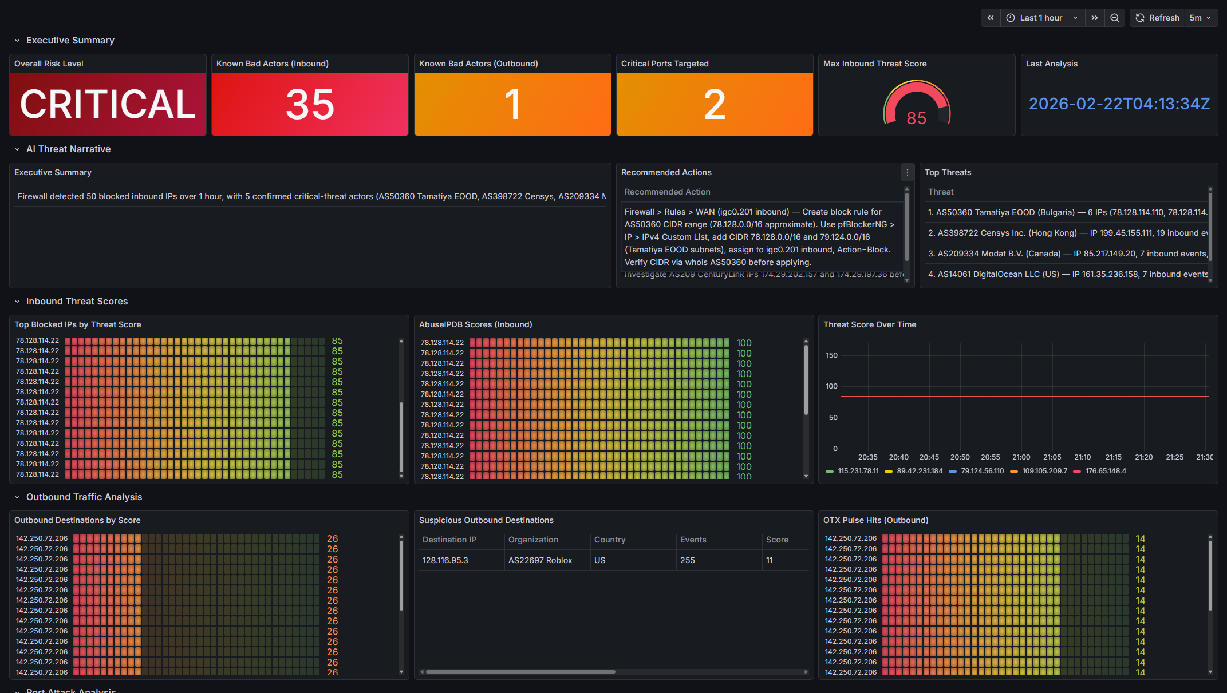Shift time range forward with double-right arrows
Viewport: 1227px width, 693px height.
point(1094,18)
